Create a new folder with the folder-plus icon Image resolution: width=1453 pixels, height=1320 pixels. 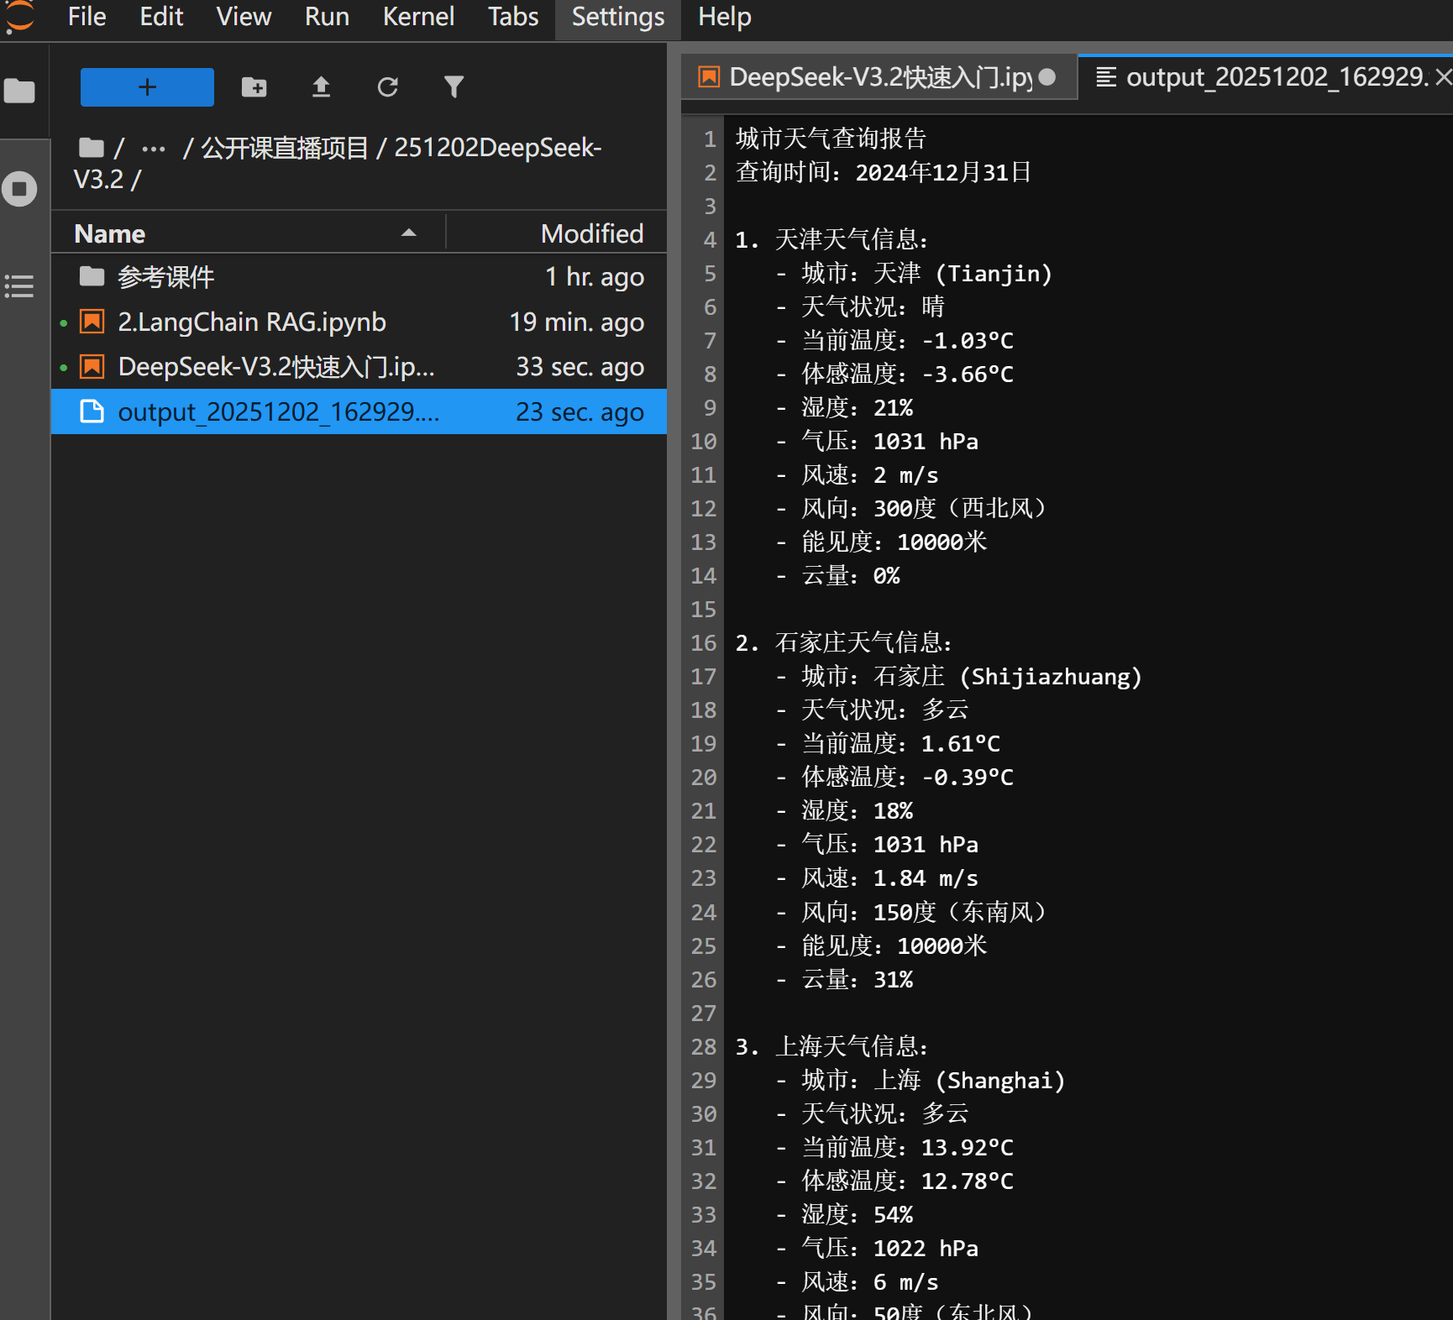click(x=254, y=87)
